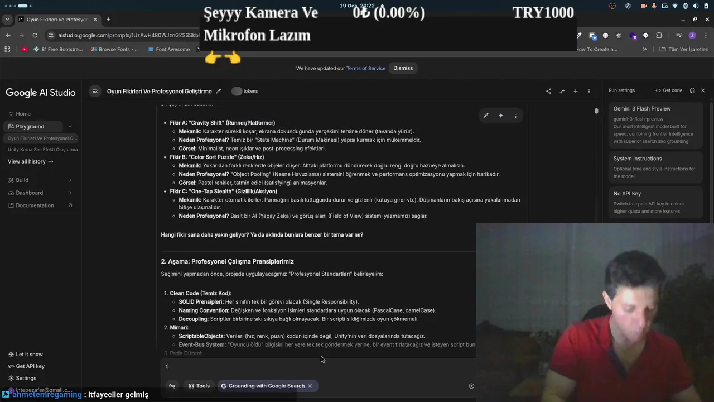Open the Terms of Service link

(366, 68)
